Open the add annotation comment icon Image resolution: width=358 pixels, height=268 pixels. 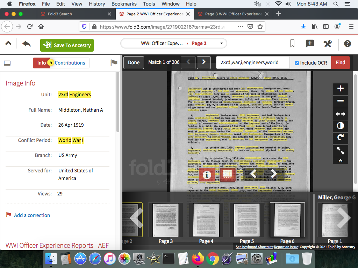pos(310,44)
